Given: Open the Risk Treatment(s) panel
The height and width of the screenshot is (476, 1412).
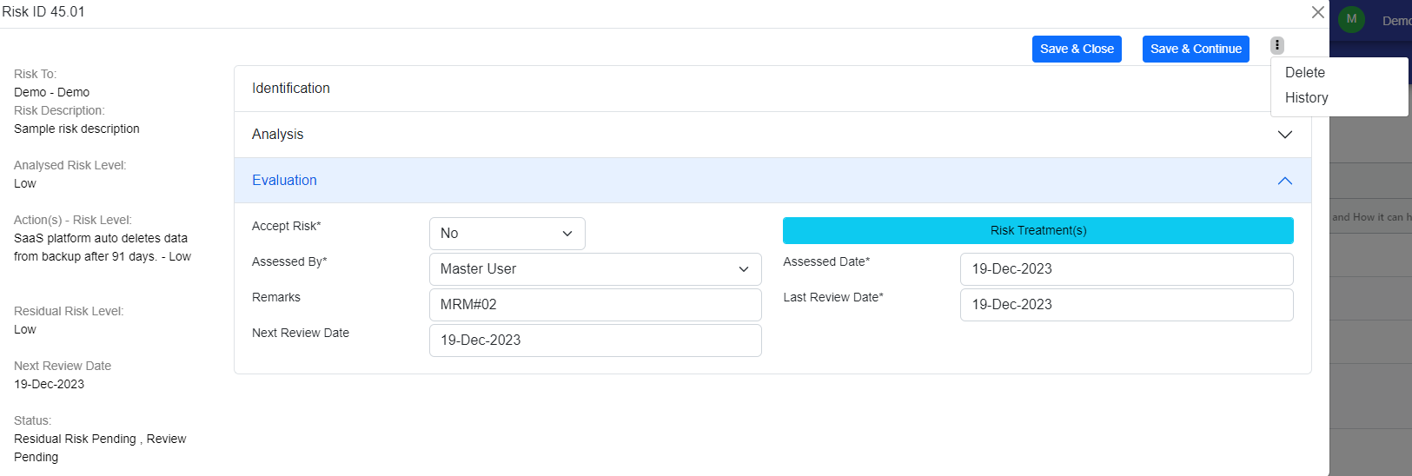Looking at the screenshot, I should tap(1037, 231).
